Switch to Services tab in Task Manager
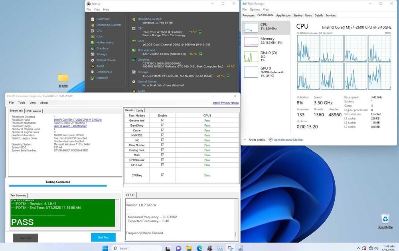 click(330, 16)
